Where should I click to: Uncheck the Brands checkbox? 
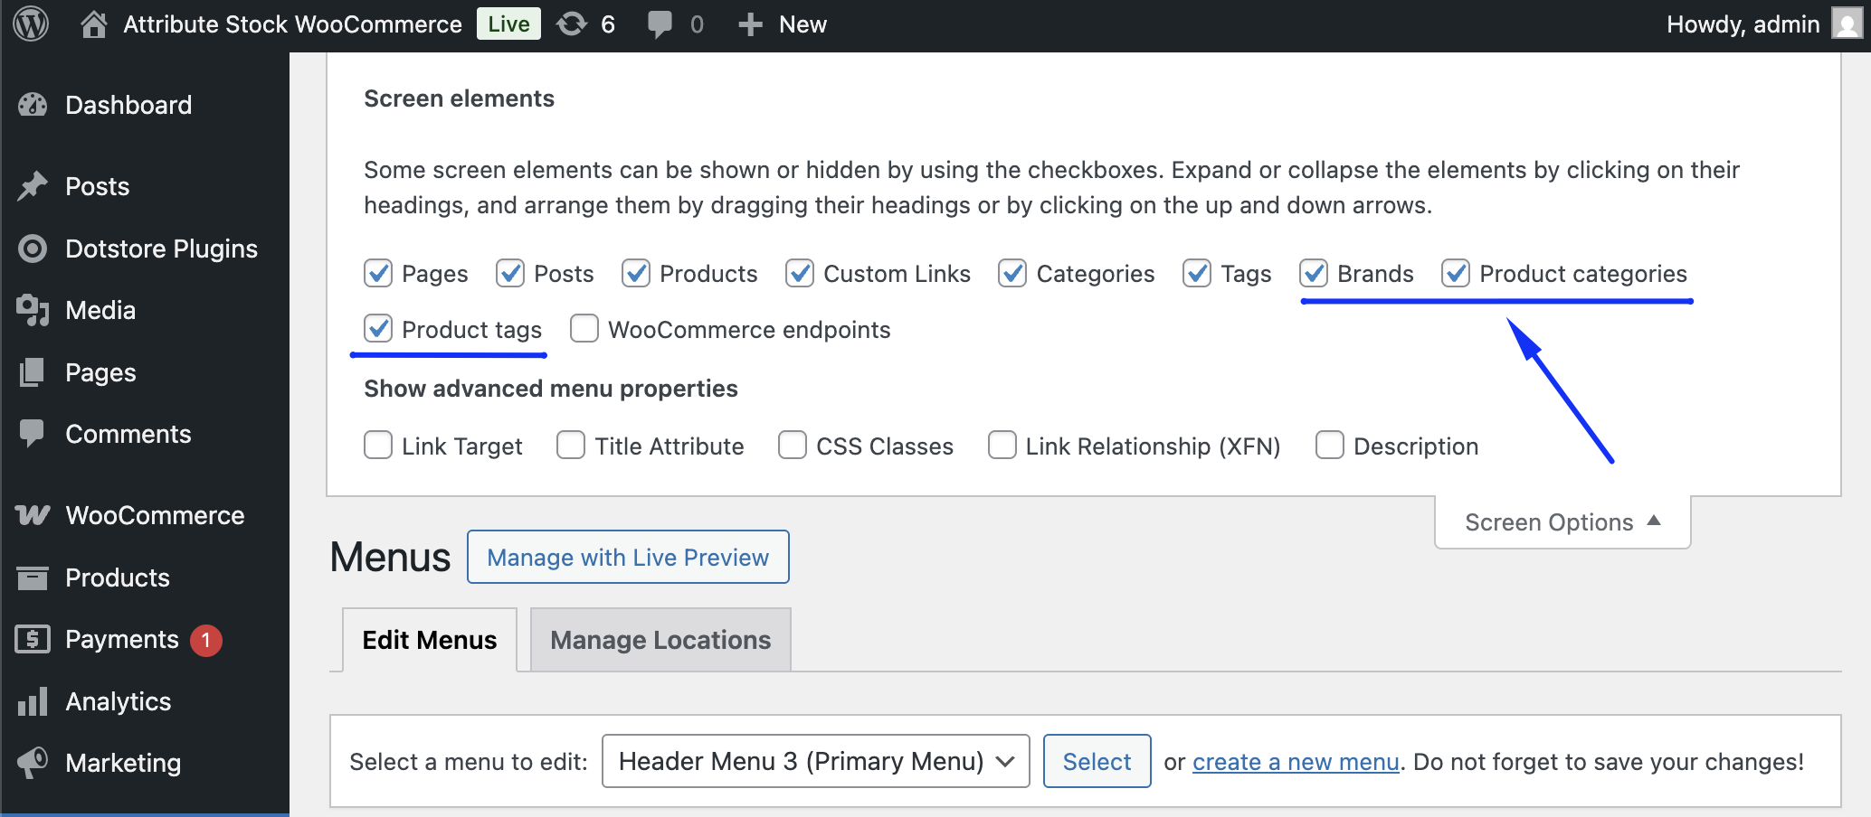(x=1314, y=273)
